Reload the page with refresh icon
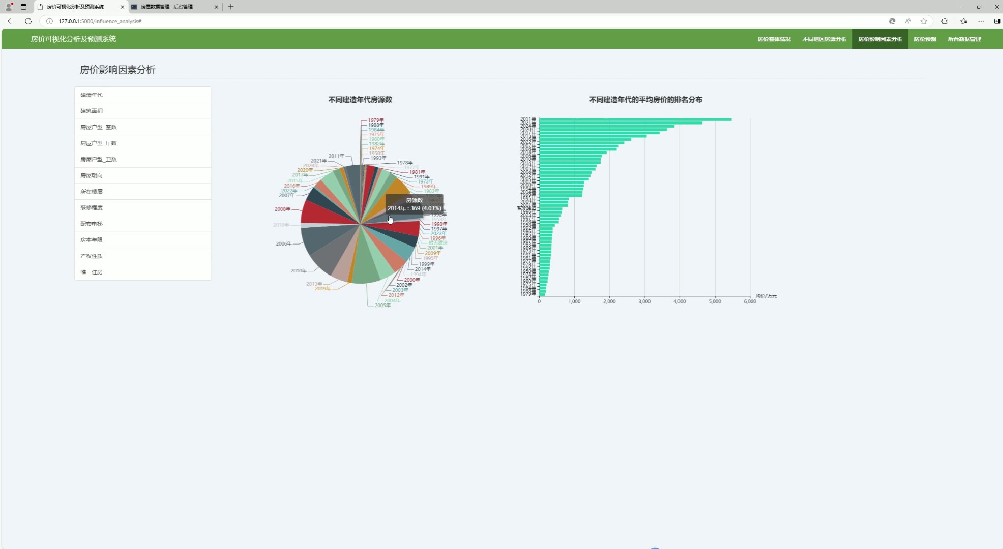Viewport: 1003px width, 549px height. pos(28,21)
